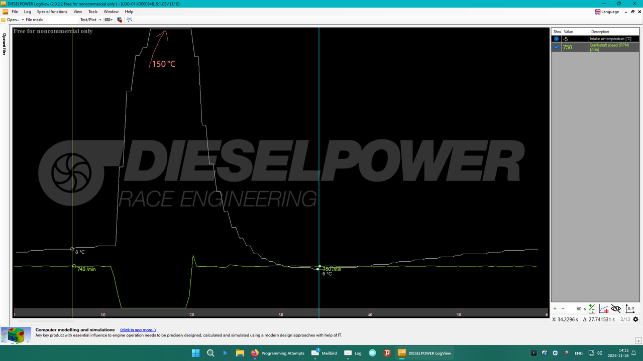The width and height of the screenshot is (643, 361).
Task: Toggle the Intake air temperature checkbox
Action: (x=556, y=39)
